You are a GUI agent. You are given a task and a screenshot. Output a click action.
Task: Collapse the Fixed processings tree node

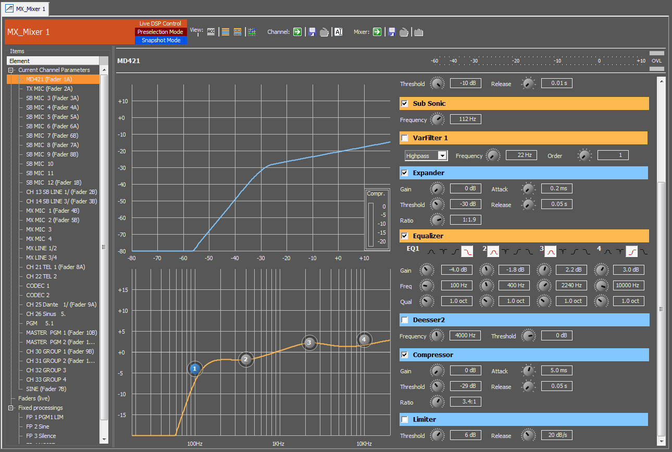(10, 408)
